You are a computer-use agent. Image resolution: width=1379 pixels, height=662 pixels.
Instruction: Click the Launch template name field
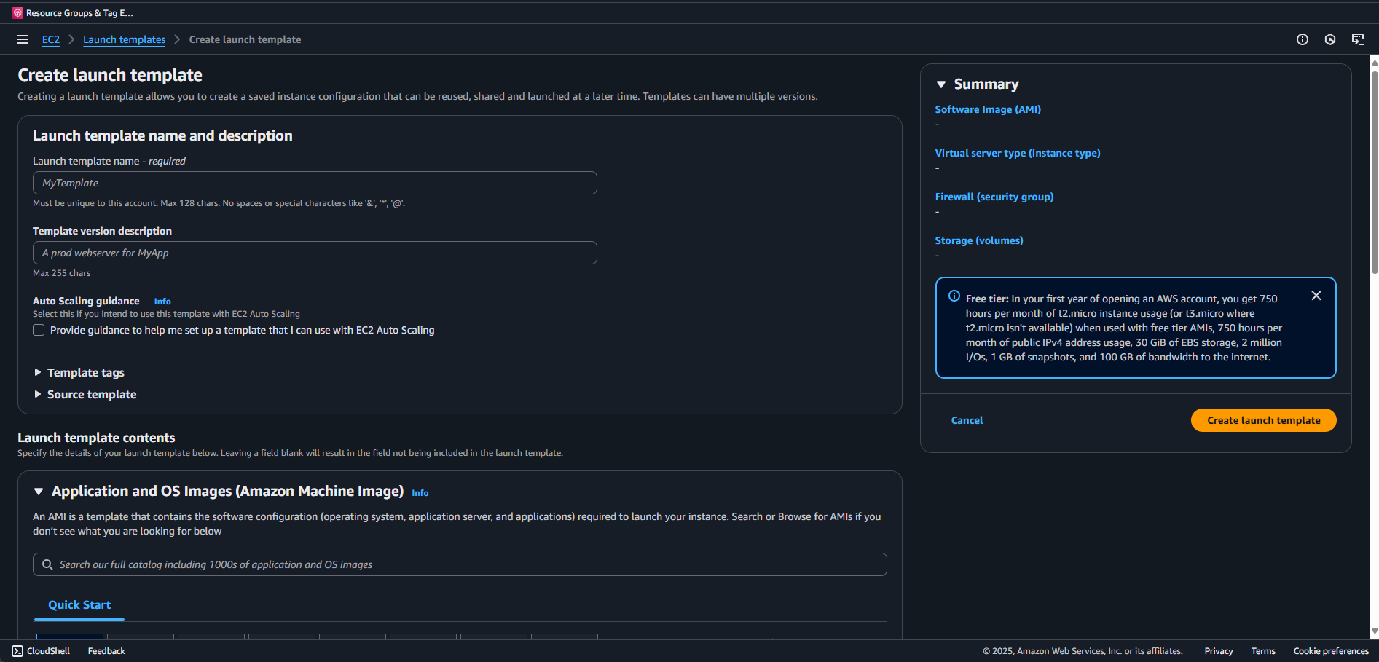(315, 183)
